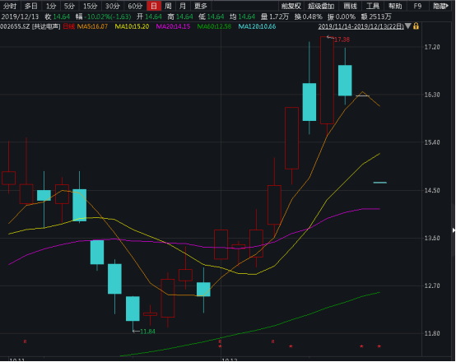This screenshot has height=362, width=456.
Task: Select the 15分 period tab
Action: (x=90, y=6)
